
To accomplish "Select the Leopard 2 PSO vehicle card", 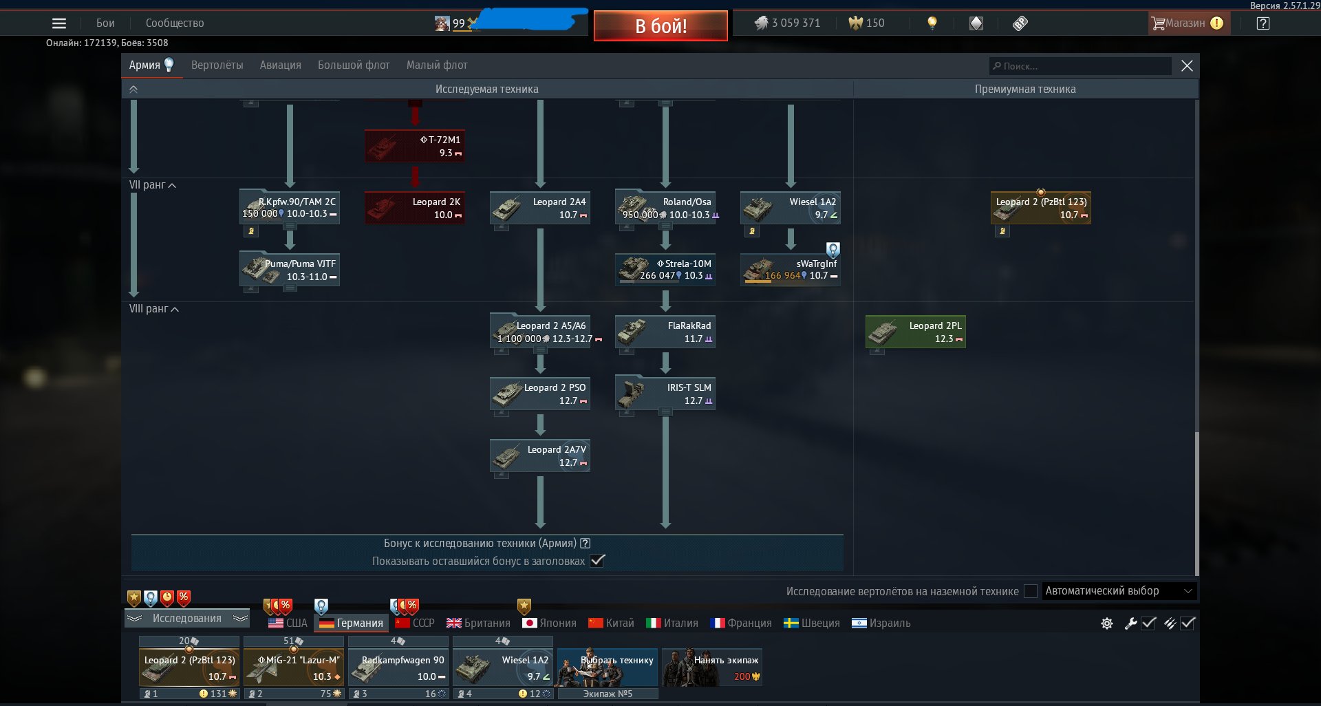I will click(540, 394).
